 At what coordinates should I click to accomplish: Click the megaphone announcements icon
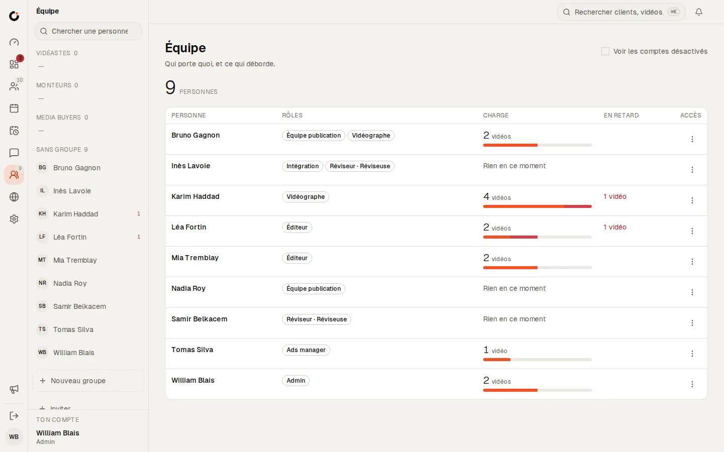point(14,390)
